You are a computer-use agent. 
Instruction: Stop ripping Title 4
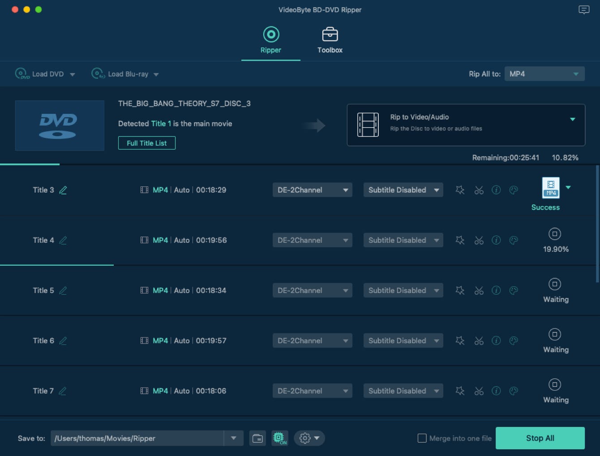coord(555,234)
